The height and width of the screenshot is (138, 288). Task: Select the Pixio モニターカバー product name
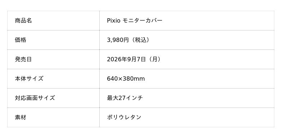135,21
